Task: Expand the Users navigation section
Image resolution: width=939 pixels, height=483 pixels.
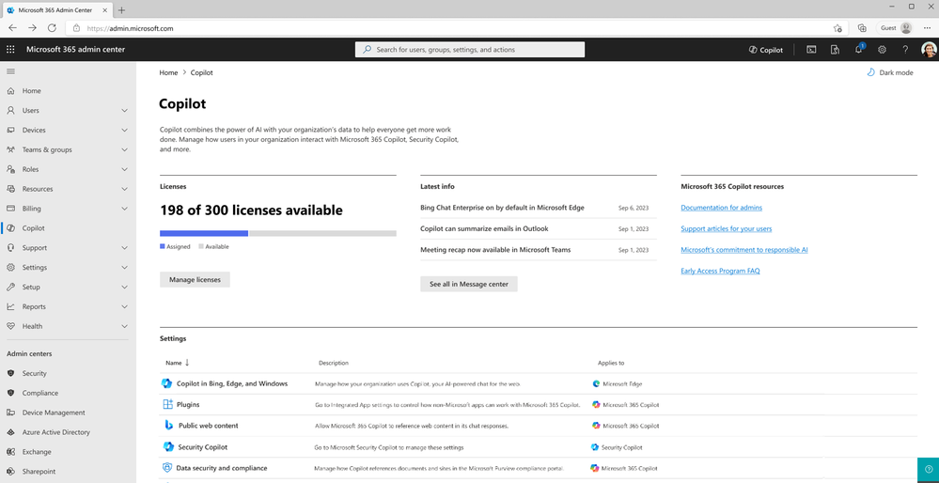Action: [125, 111]
